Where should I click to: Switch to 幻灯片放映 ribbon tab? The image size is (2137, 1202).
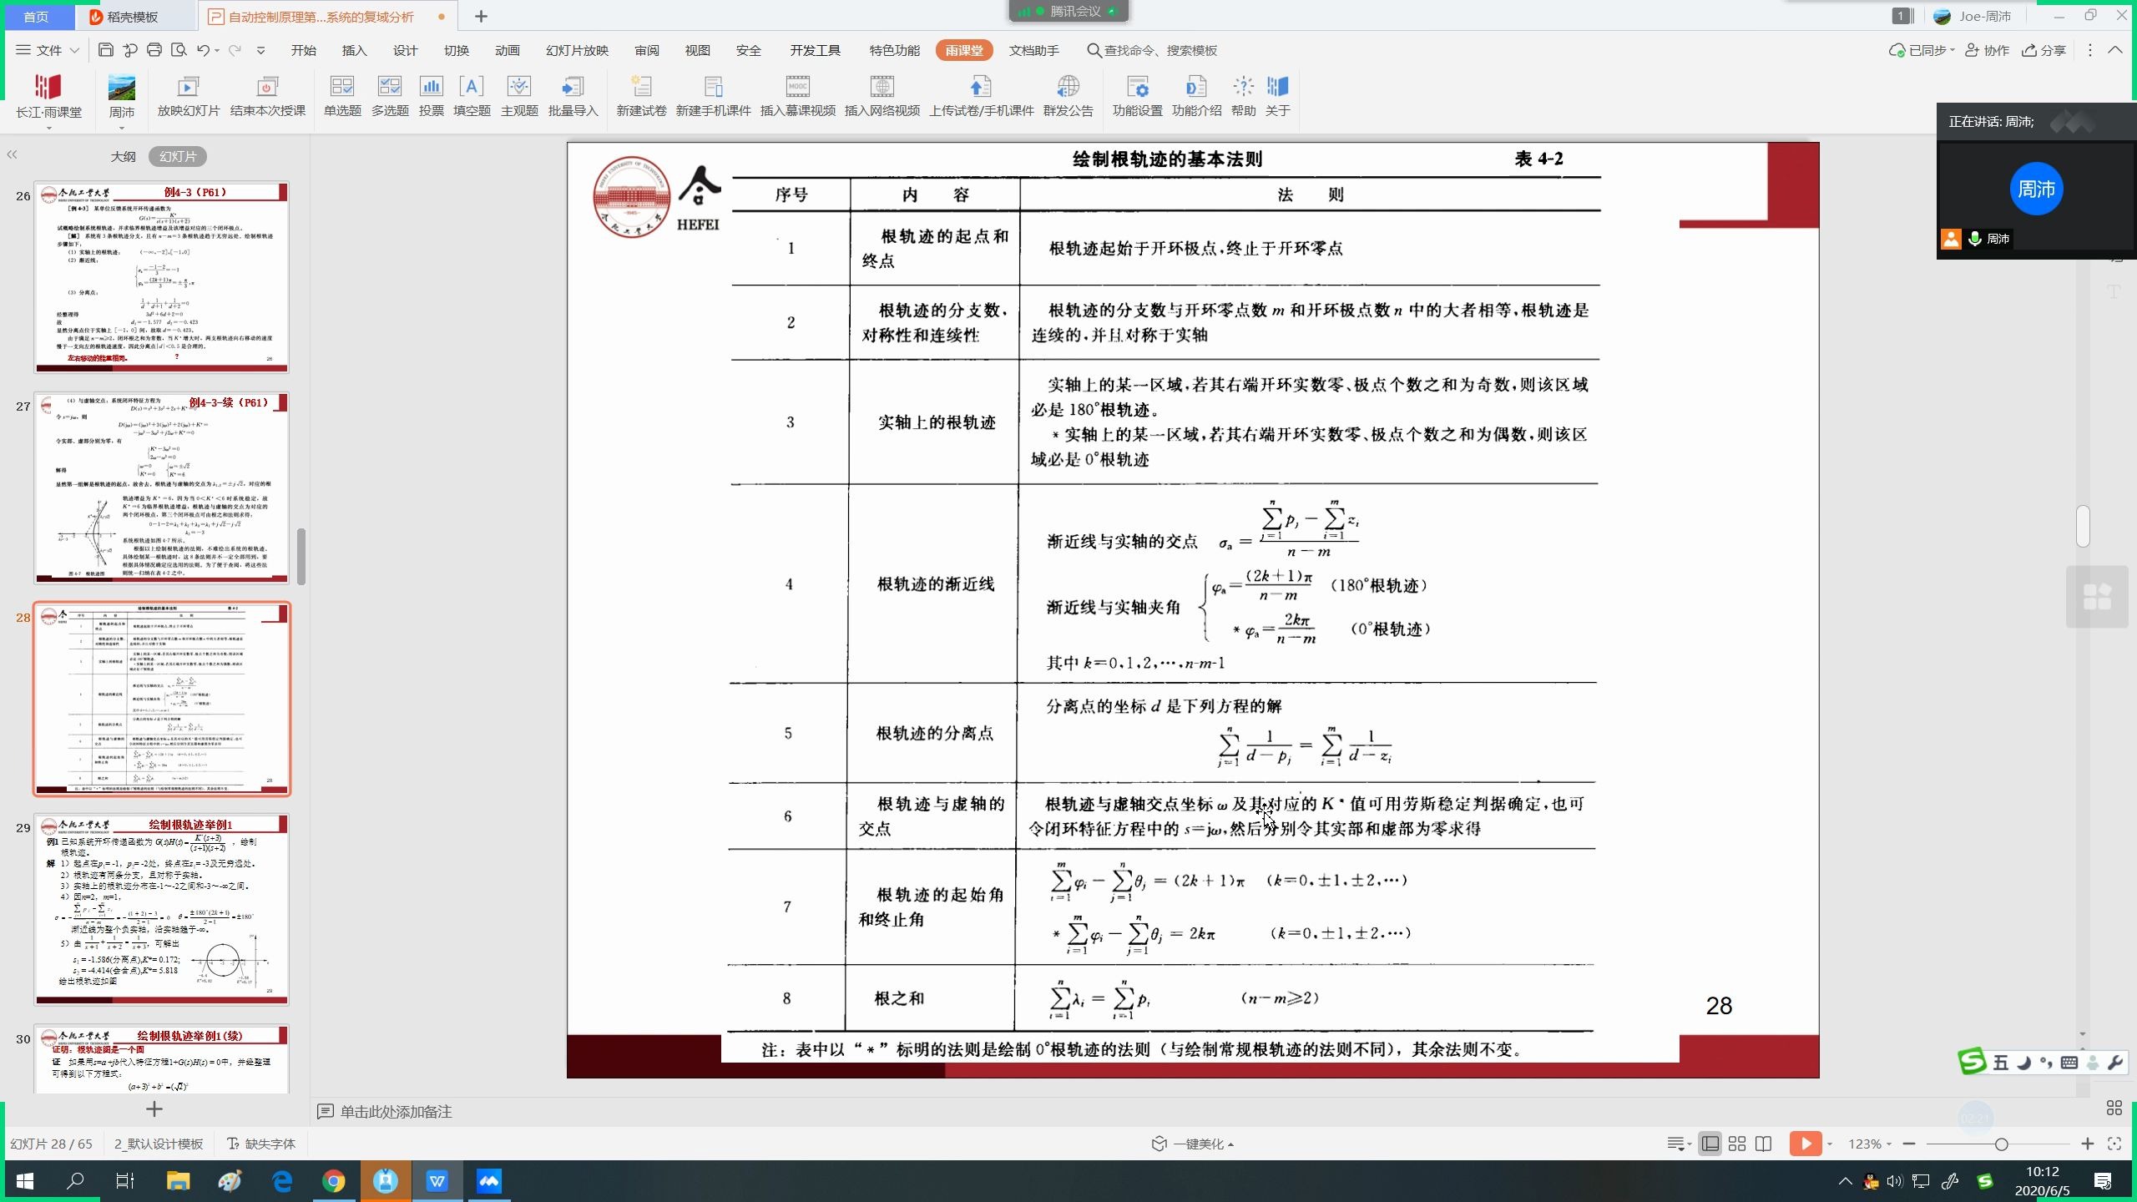pyautogui.click(x=577, y=50)
